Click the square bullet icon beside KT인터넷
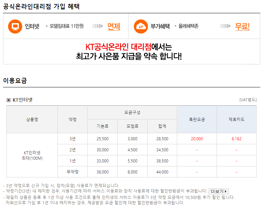Screen dimensions: 265x210 click(8, 100)
